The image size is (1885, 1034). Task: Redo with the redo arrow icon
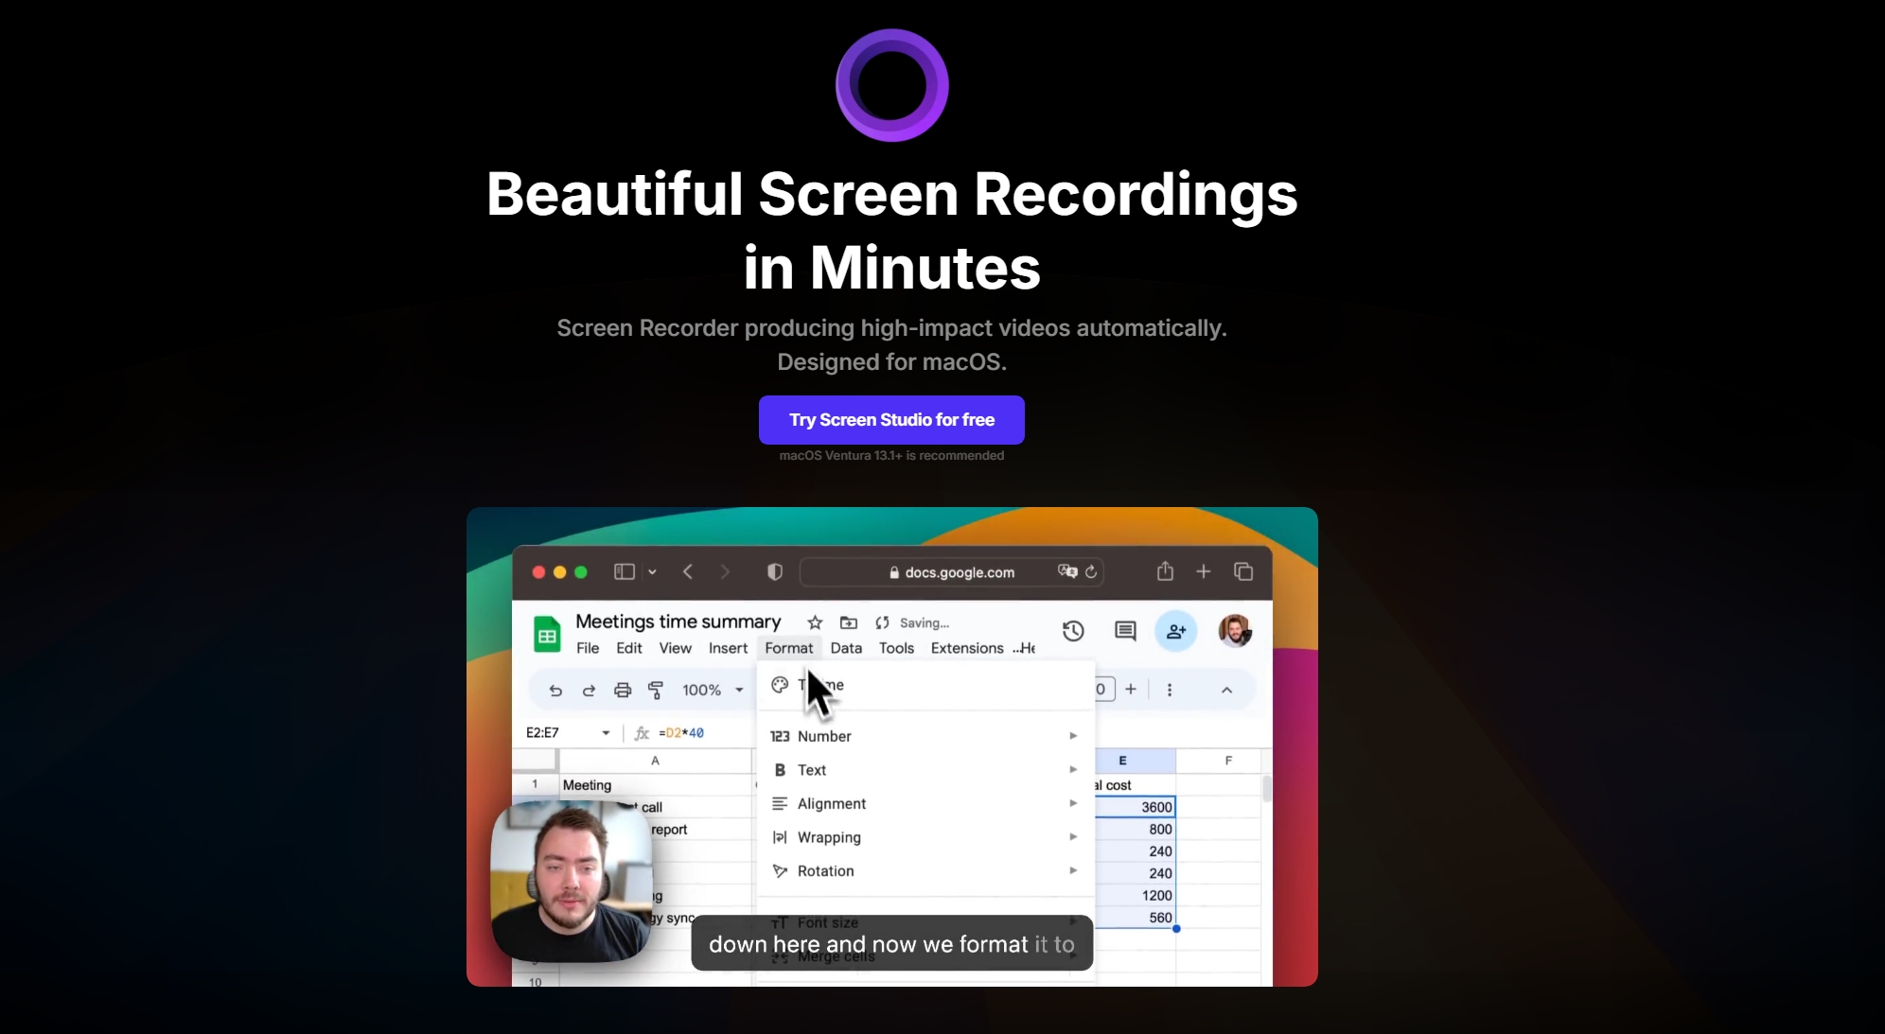[589, 691]
